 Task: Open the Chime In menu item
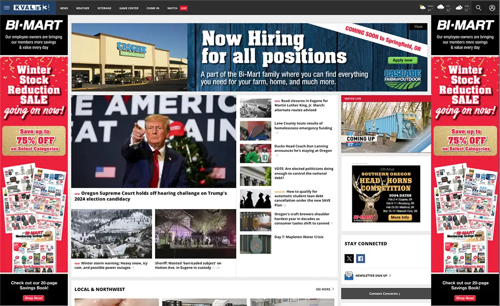[153, 8]
